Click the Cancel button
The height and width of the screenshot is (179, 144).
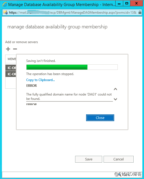click(x=119, y=159)
